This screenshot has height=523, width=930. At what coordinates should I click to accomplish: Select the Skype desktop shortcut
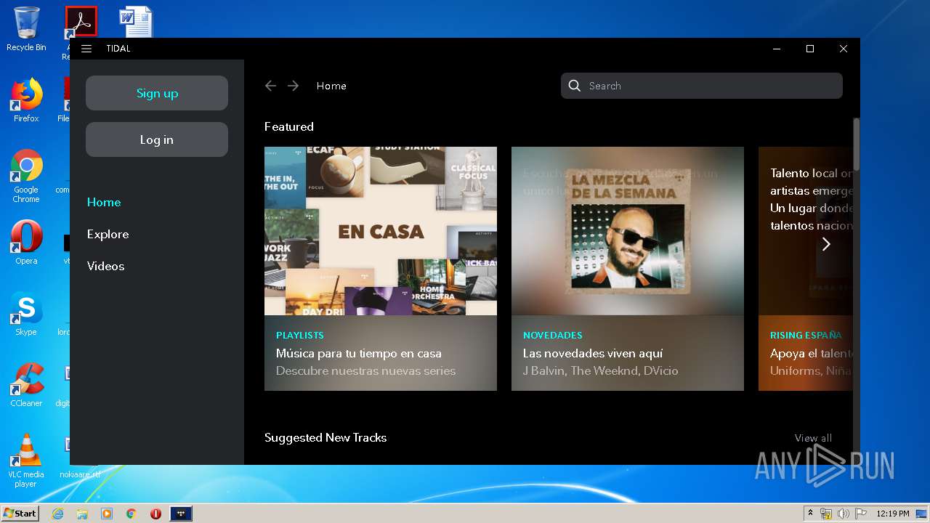coord(26,314)
